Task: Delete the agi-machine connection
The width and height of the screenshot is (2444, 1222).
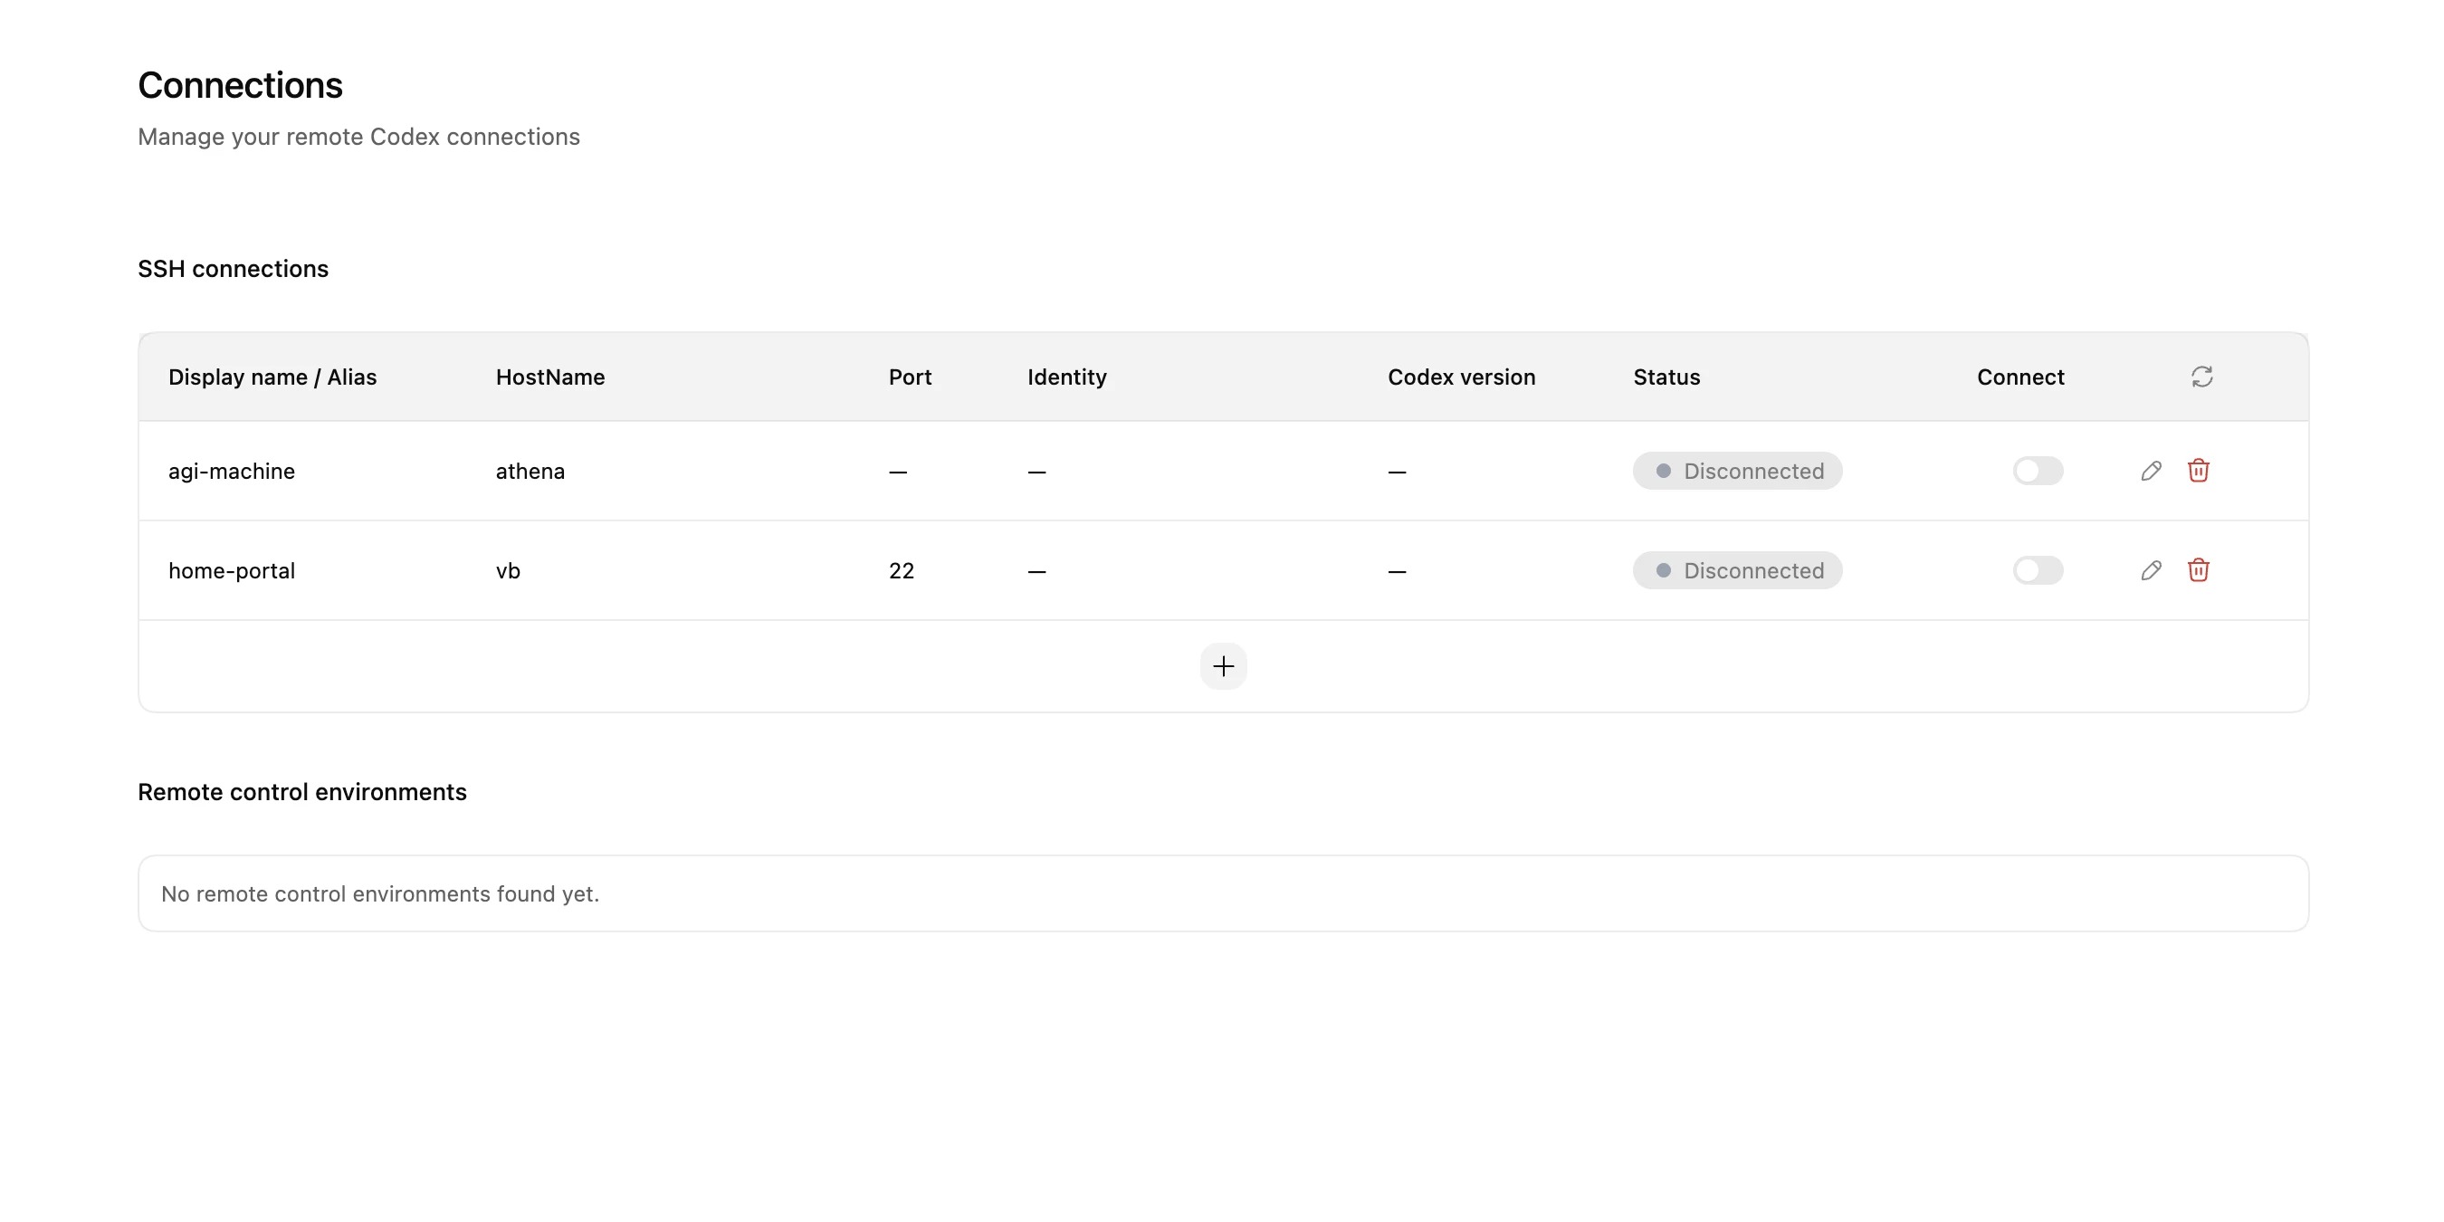Action: point(2199,471)
